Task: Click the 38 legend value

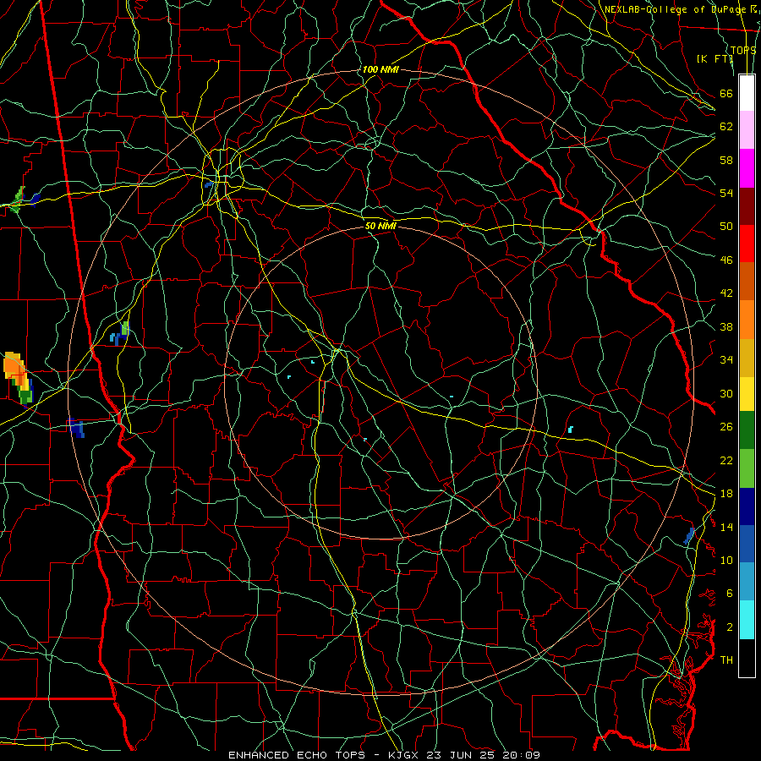Action: pyautogui.click(x=726, y=326)
